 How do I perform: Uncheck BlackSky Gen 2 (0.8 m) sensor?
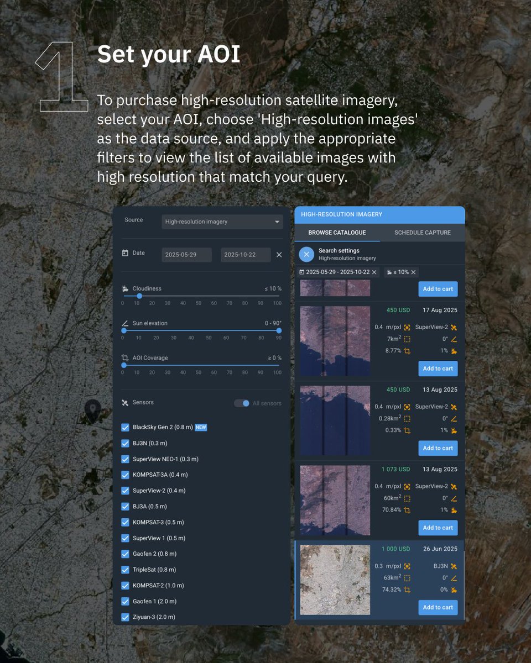coord(125,427)
